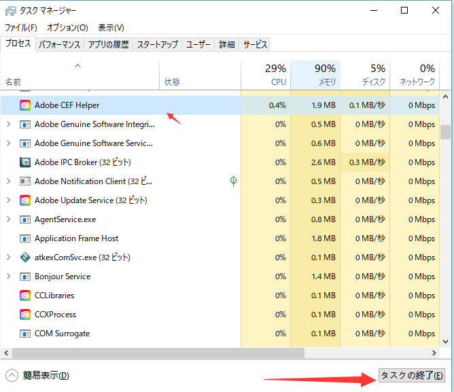The image size is (454, 392).
Task: Open the オプション(O) menu
Action: tap(67, 28)
